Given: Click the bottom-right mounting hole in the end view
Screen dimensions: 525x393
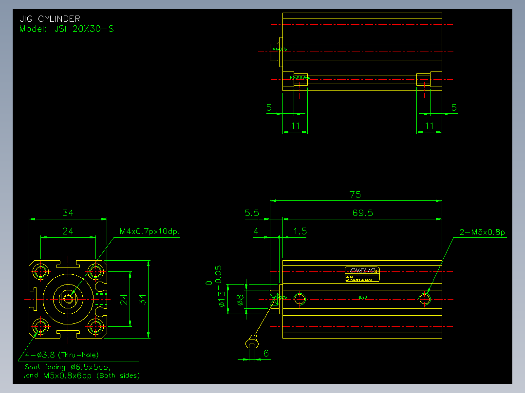Looking at the screenshot, I should 96,326.
